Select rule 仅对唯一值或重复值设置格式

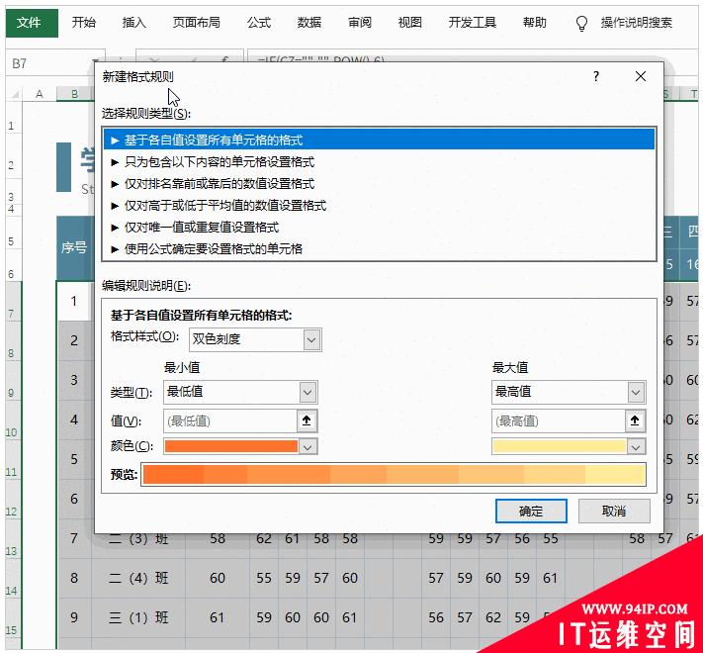pyautogui.click(x=380, y=227)
